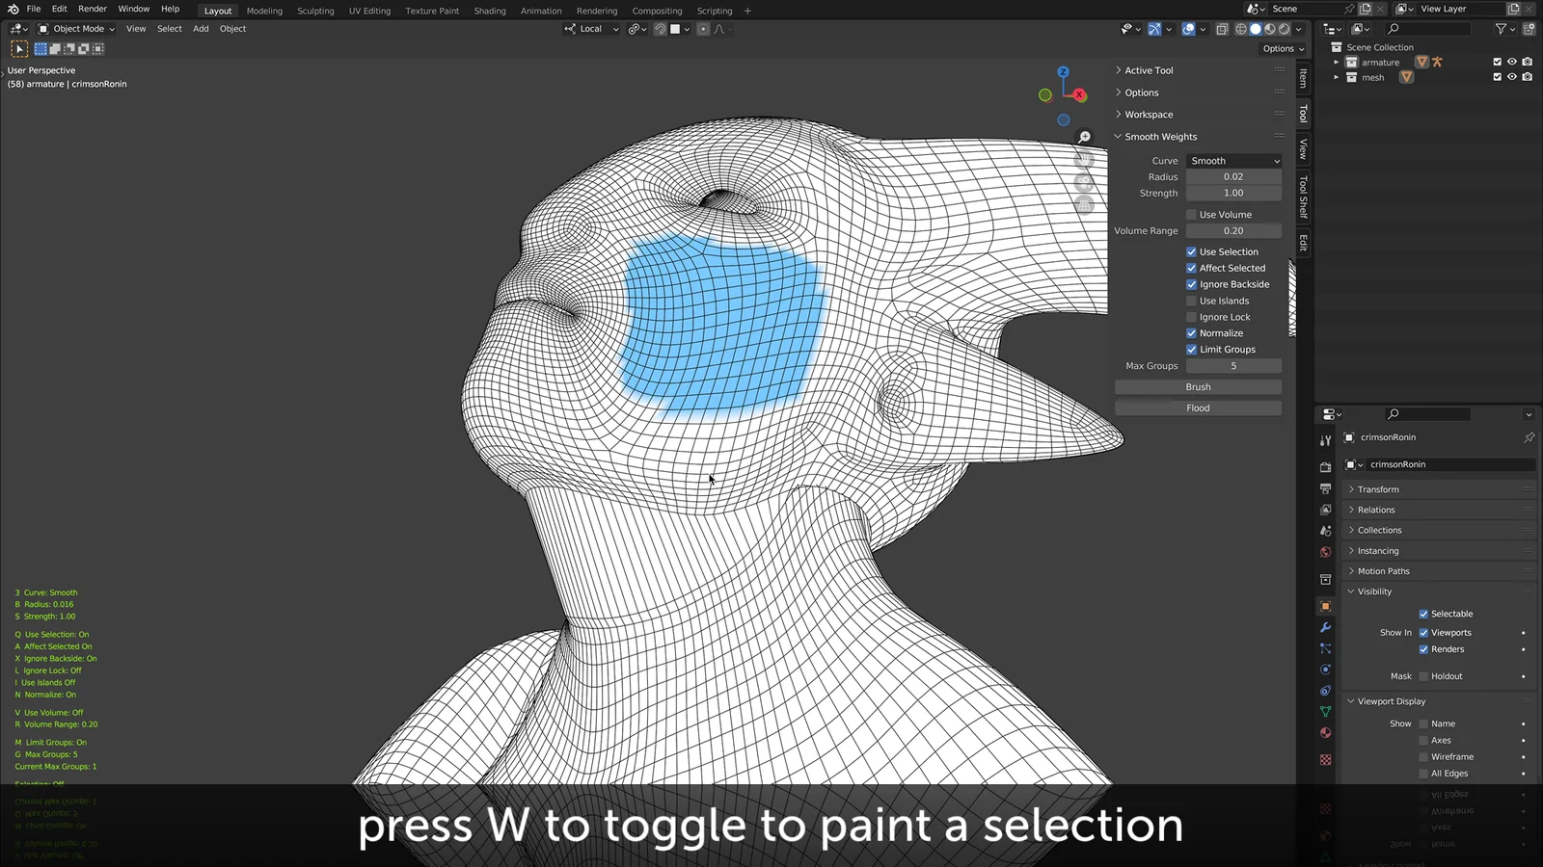Click the outliner filter funnel icon

(1502, 29)
